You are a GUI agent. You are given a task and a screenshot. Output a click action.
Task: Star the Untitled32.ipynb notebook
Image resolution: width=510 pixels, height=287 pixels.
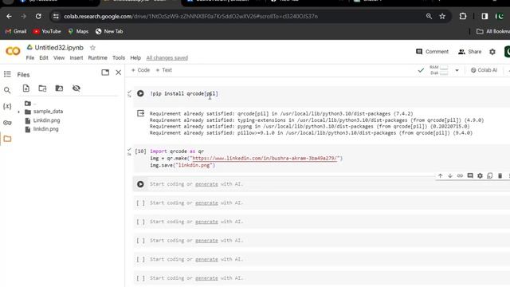(x=92, y=48)
